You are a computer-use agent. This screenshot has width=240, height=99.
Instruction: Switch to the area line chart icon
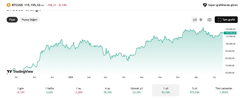click(x=195, y=20)
